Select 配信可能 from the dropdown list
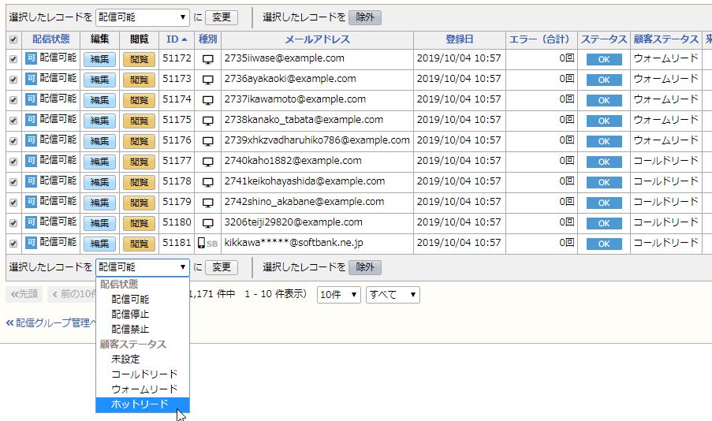This screenshot has height=421, width=712. 143,300
